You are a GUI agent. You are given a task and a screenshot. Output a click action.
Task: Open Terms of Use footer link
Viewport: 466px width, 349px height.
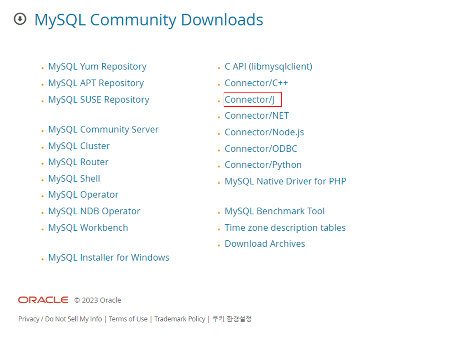pyautogui.click(x=128, y=319)
